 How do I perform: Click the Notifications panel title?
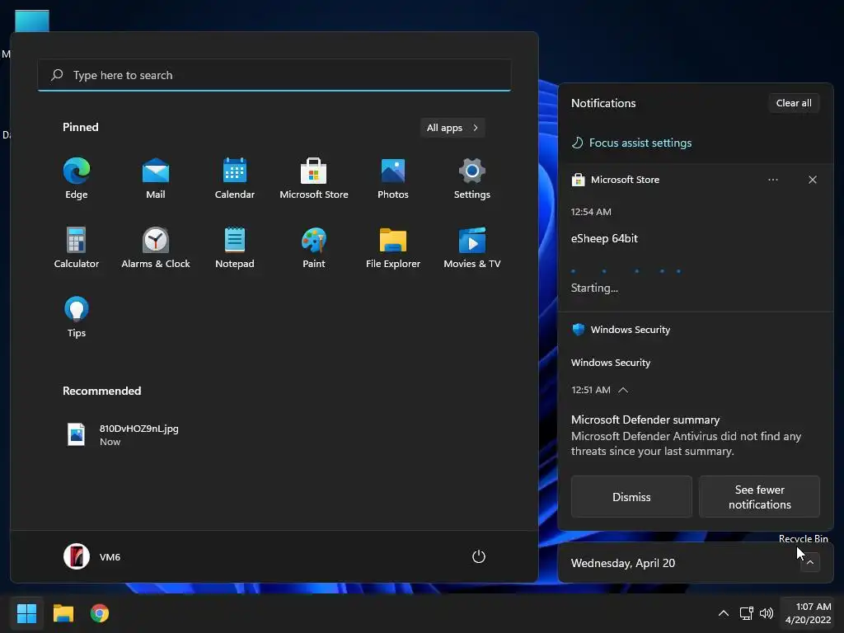603,103
